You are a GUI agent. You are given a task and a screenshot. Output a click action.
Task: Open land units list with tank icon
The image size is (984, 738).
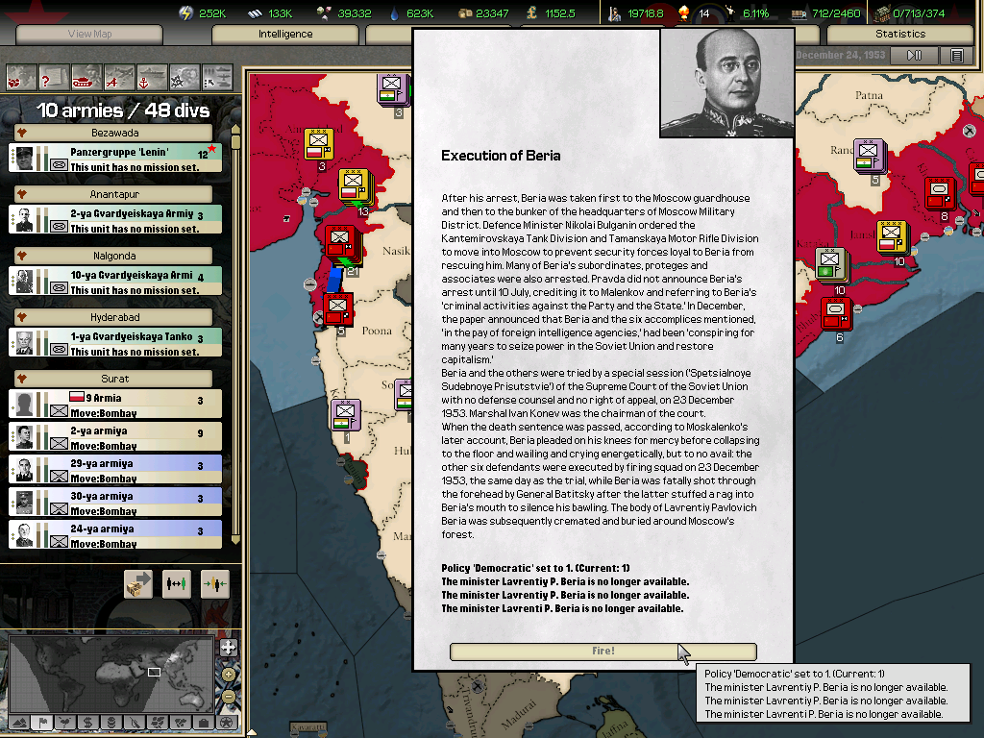(x=86, y=76)
